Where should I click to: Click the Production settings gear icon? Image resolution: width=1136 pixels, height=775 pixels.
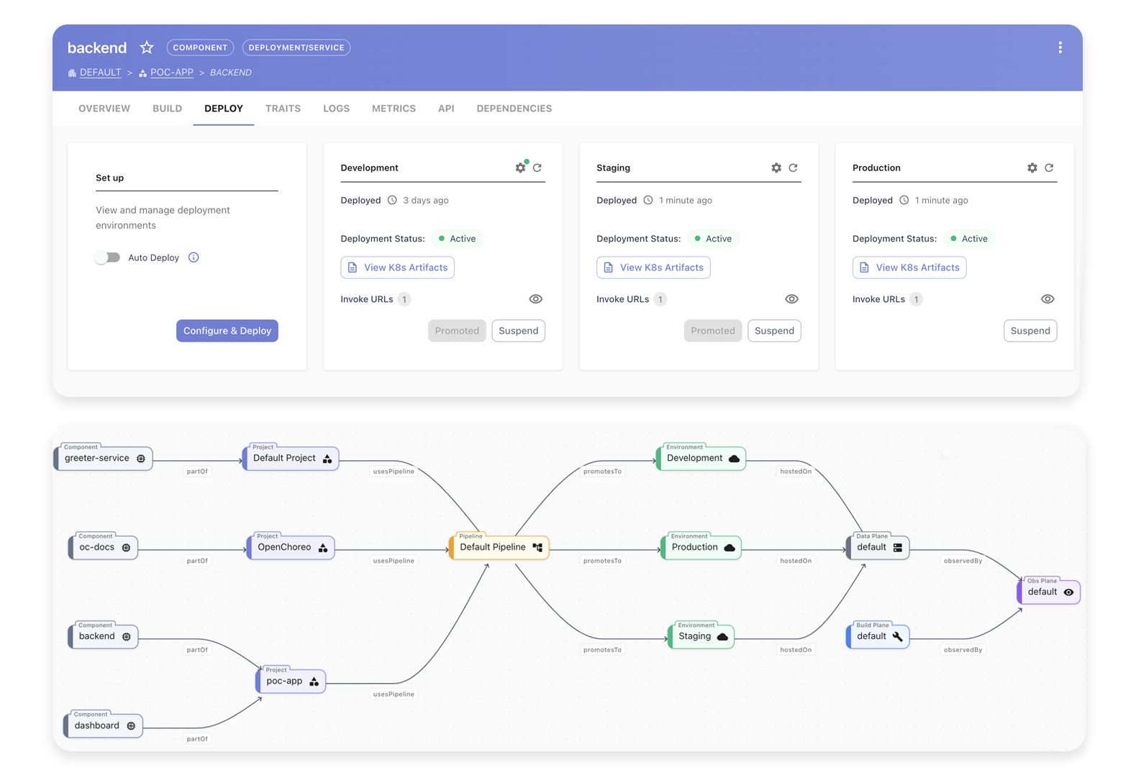[1032, 168]
